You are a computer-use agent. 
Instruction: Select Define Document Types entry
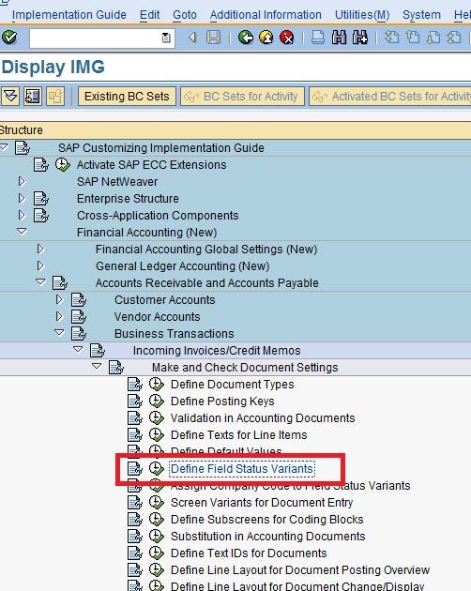[233, 385]
